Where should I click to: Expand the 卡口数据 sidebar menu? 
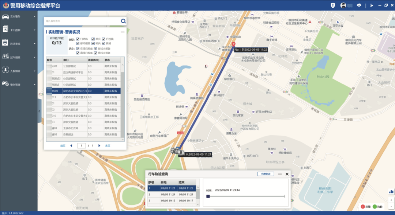tap(18, 30)
